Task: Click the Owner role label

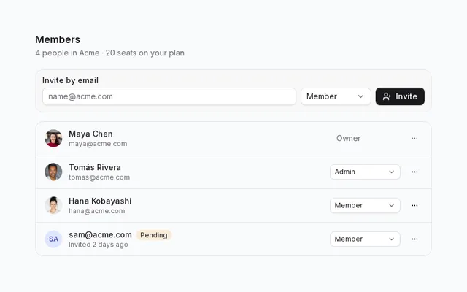Action: (349, 138)
